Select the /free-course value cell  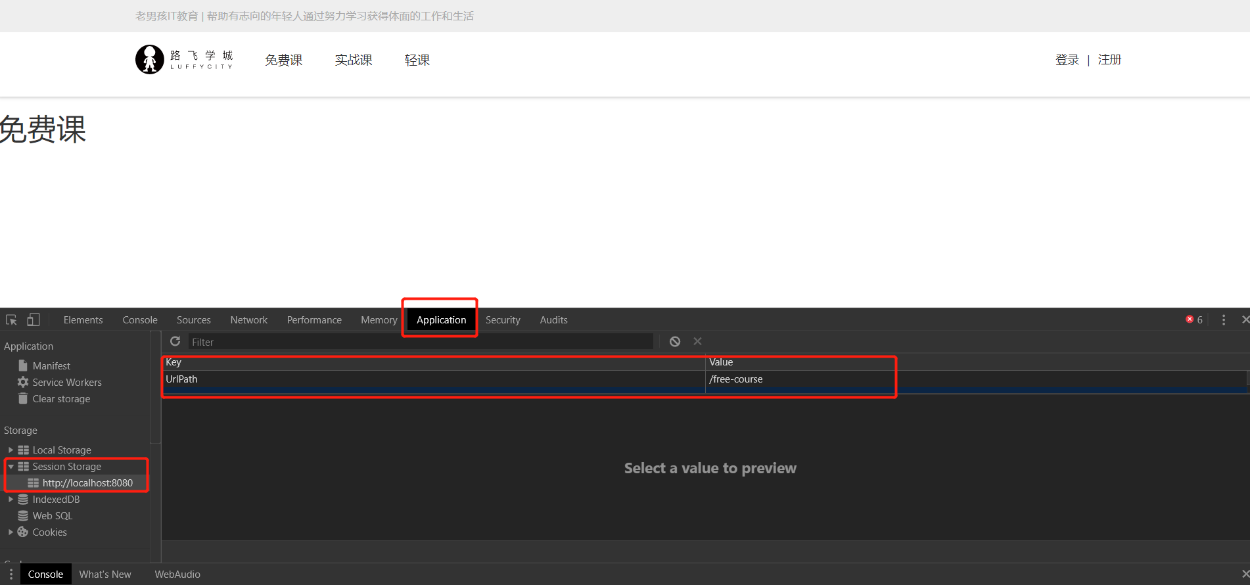[x=976, y=379]
